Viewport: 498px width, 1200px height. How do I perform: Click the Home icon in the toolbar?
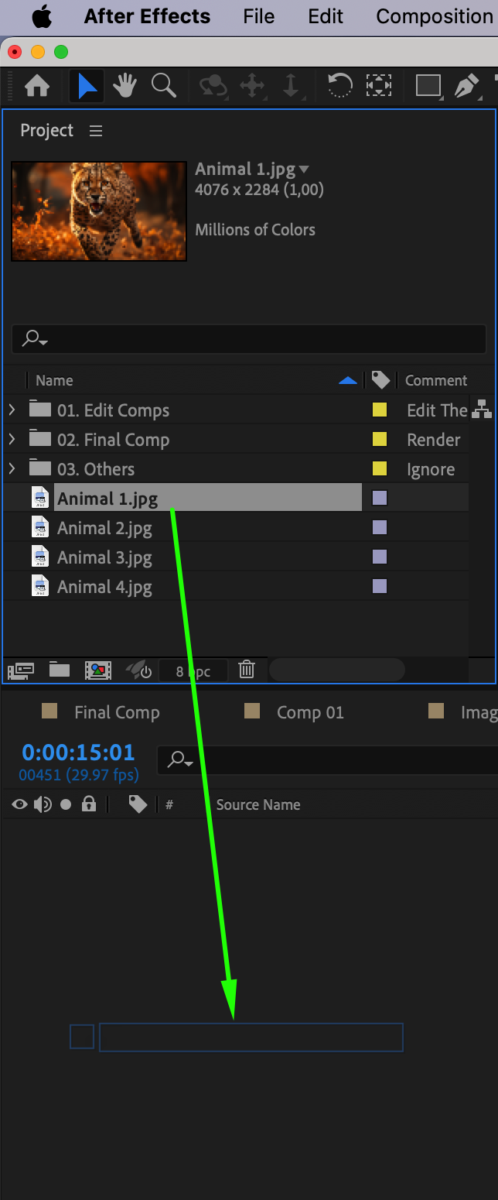click(37, 86)
